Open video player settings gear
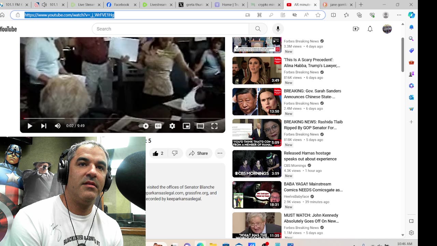This screenshot has height=246, width=437. point(172,126)
